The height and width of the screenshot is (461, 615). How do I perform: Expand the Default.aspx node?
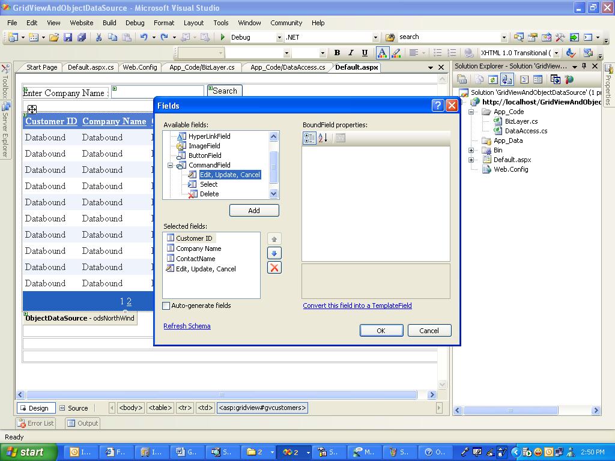click(x=471, y=160)
